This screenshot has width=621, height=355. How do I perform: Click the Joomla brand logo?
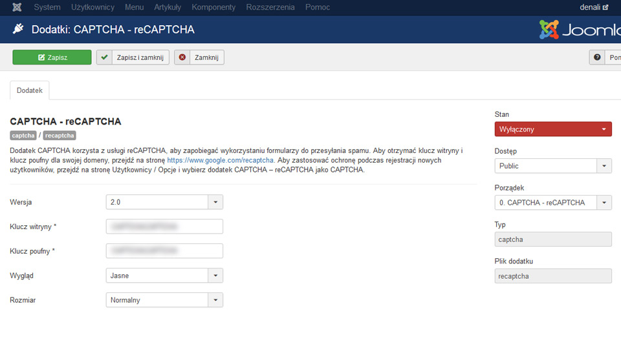point(580,30)
